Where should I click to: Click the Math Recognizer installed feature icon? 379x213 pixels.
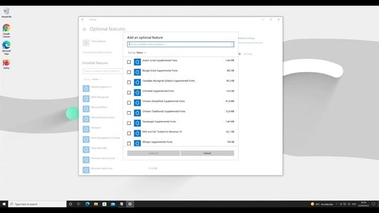click(86, 99)
